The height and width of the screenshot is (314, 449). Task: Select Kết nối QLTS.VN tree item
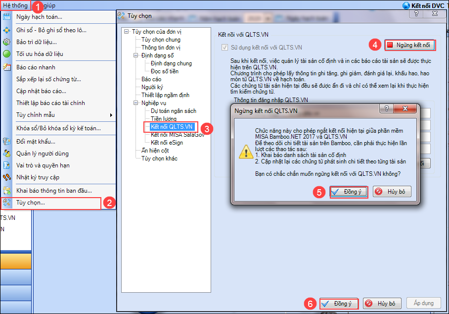click(172, 127)
